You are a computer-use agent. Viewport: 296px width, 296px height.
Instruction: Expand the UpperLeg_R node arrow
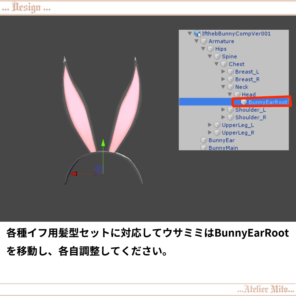pyautogui.click(x=210, y=132)
